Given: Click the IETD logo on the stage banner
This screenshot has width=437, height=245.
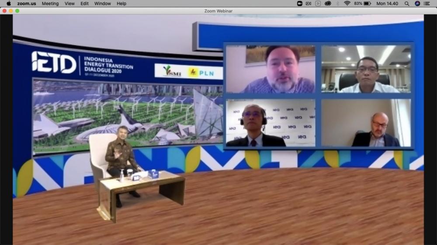Looking at the screenshot, I should coord(54,62).
